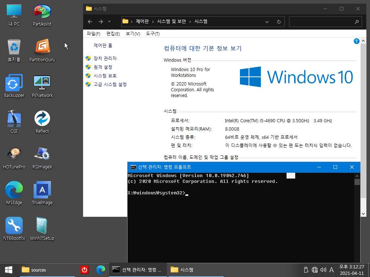This screenshot has height=277, width=370.
Task: Select the CGI desktop icon
Action: point(14,122)
